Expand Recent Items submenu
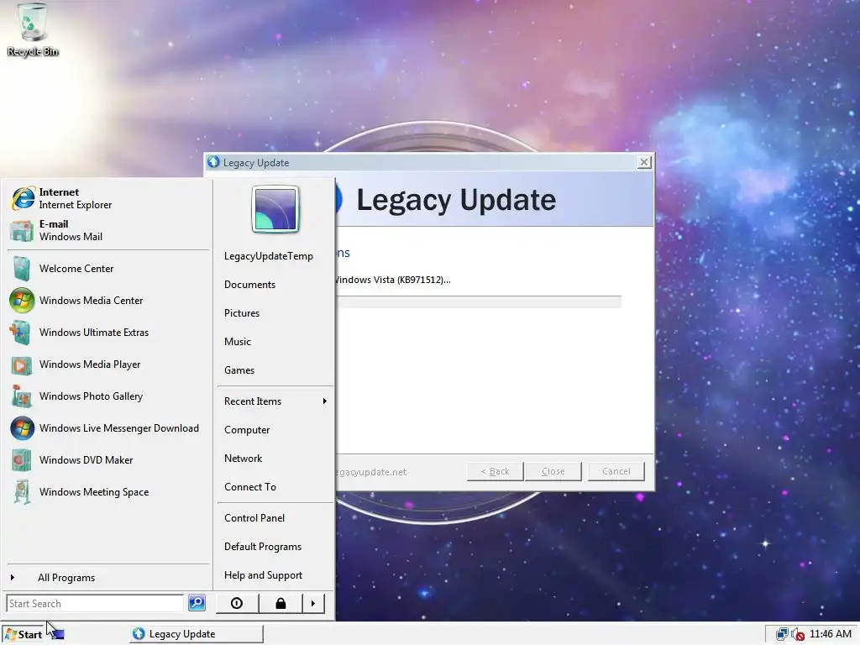Viewport: 860px width, 645px height. tap(275, 401)
